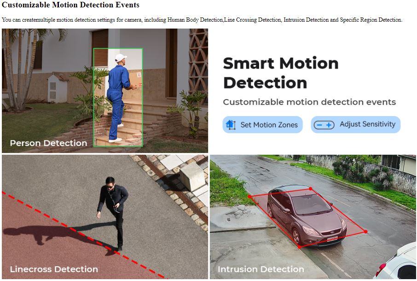Image resolution: width=417 pixels, height=281 pixels.
Task: Click the plus sign in the sensitivity icon
Action: (329, 125)
